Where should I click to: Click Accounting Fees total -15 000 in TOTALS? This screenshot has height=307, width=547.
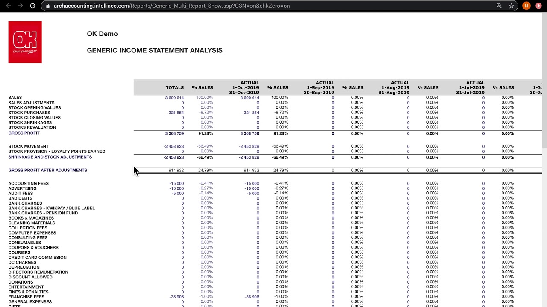[176, 184]
